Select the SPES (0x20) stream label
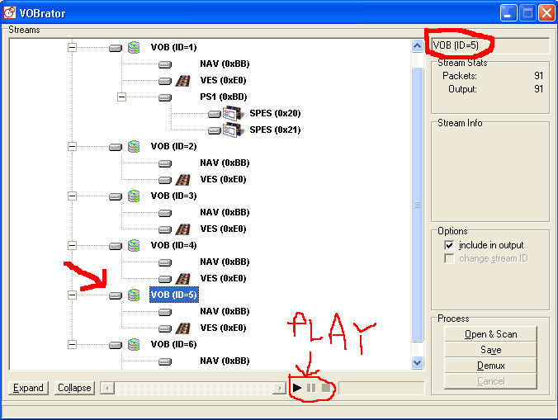This screenshot has width=558, height=420. [x=275, y=113]
